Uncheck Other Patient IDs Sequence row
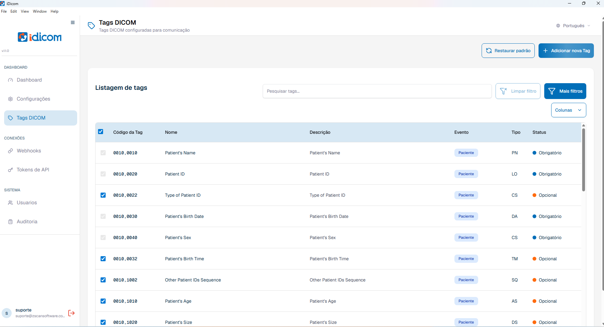This screenshot has width=604, height=327. (103, 280)
